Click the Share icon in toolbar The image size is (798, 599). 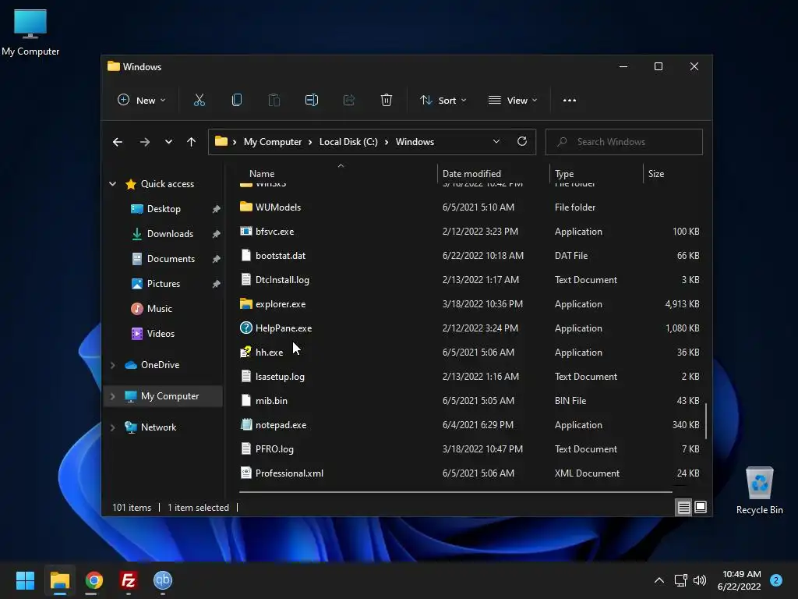[x=349, y=101]
